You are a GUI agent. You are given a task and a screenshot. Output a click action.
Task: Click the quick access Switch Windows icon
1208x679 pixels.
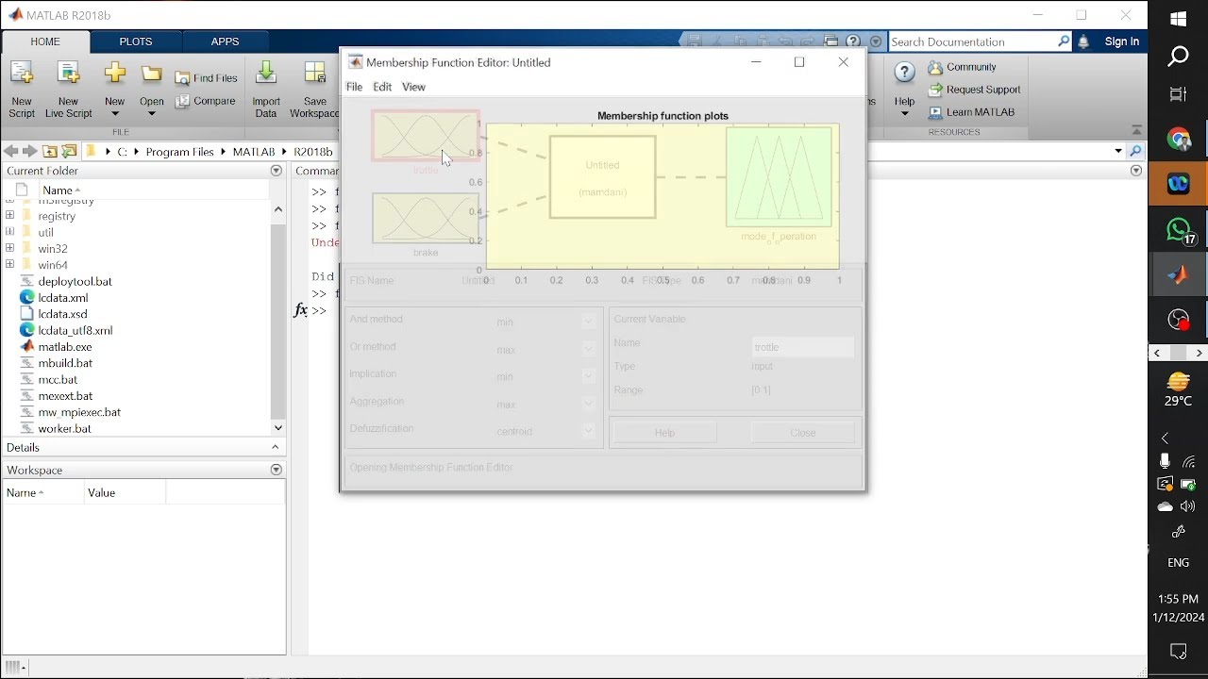point(831,41)
